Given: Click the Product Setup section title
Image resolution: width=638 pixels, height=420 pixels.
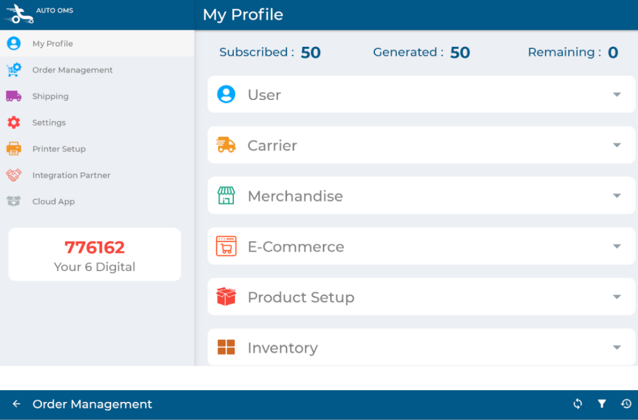Looking at the screenshot, I should tap(301, 297).
